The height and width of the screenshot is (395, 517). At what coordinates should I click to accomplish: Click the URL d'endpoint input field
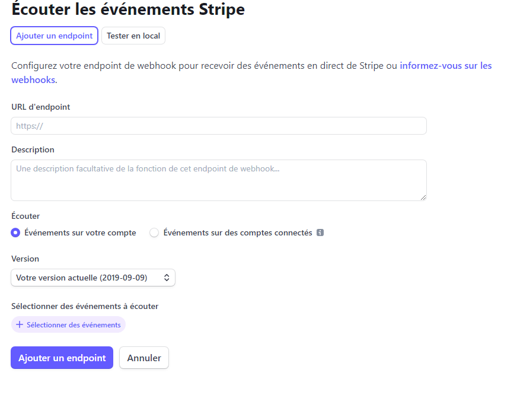218,126
